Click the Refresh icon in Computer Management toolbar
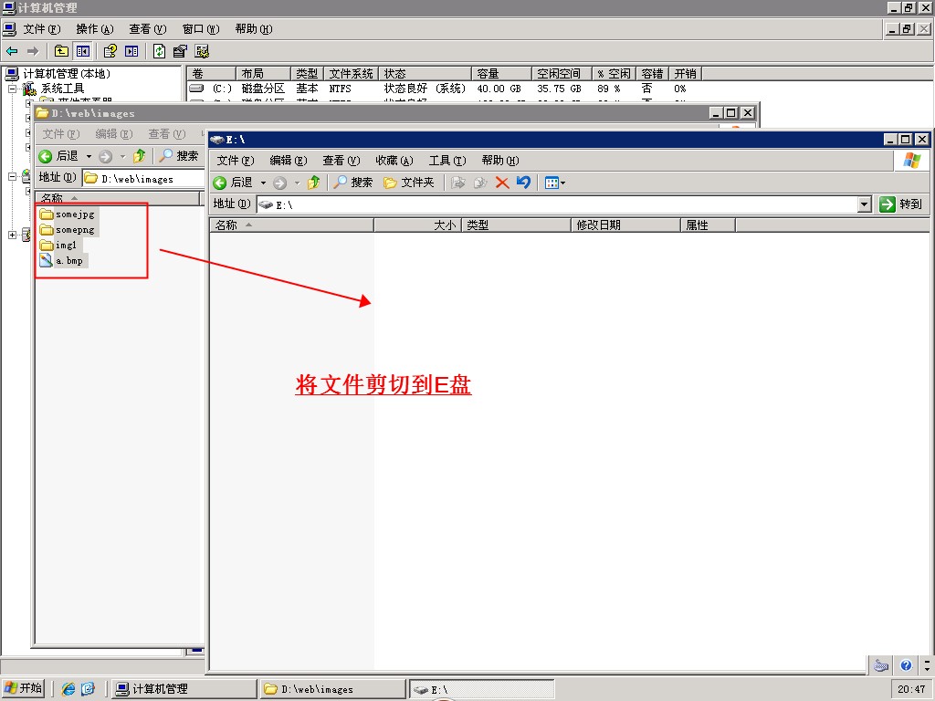 pyautogui.click(x=160, y=51)
